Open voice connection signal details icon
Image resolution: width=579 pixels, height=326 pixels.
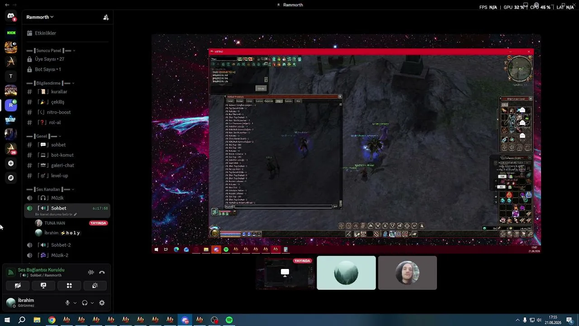click(x=11, y=272)
